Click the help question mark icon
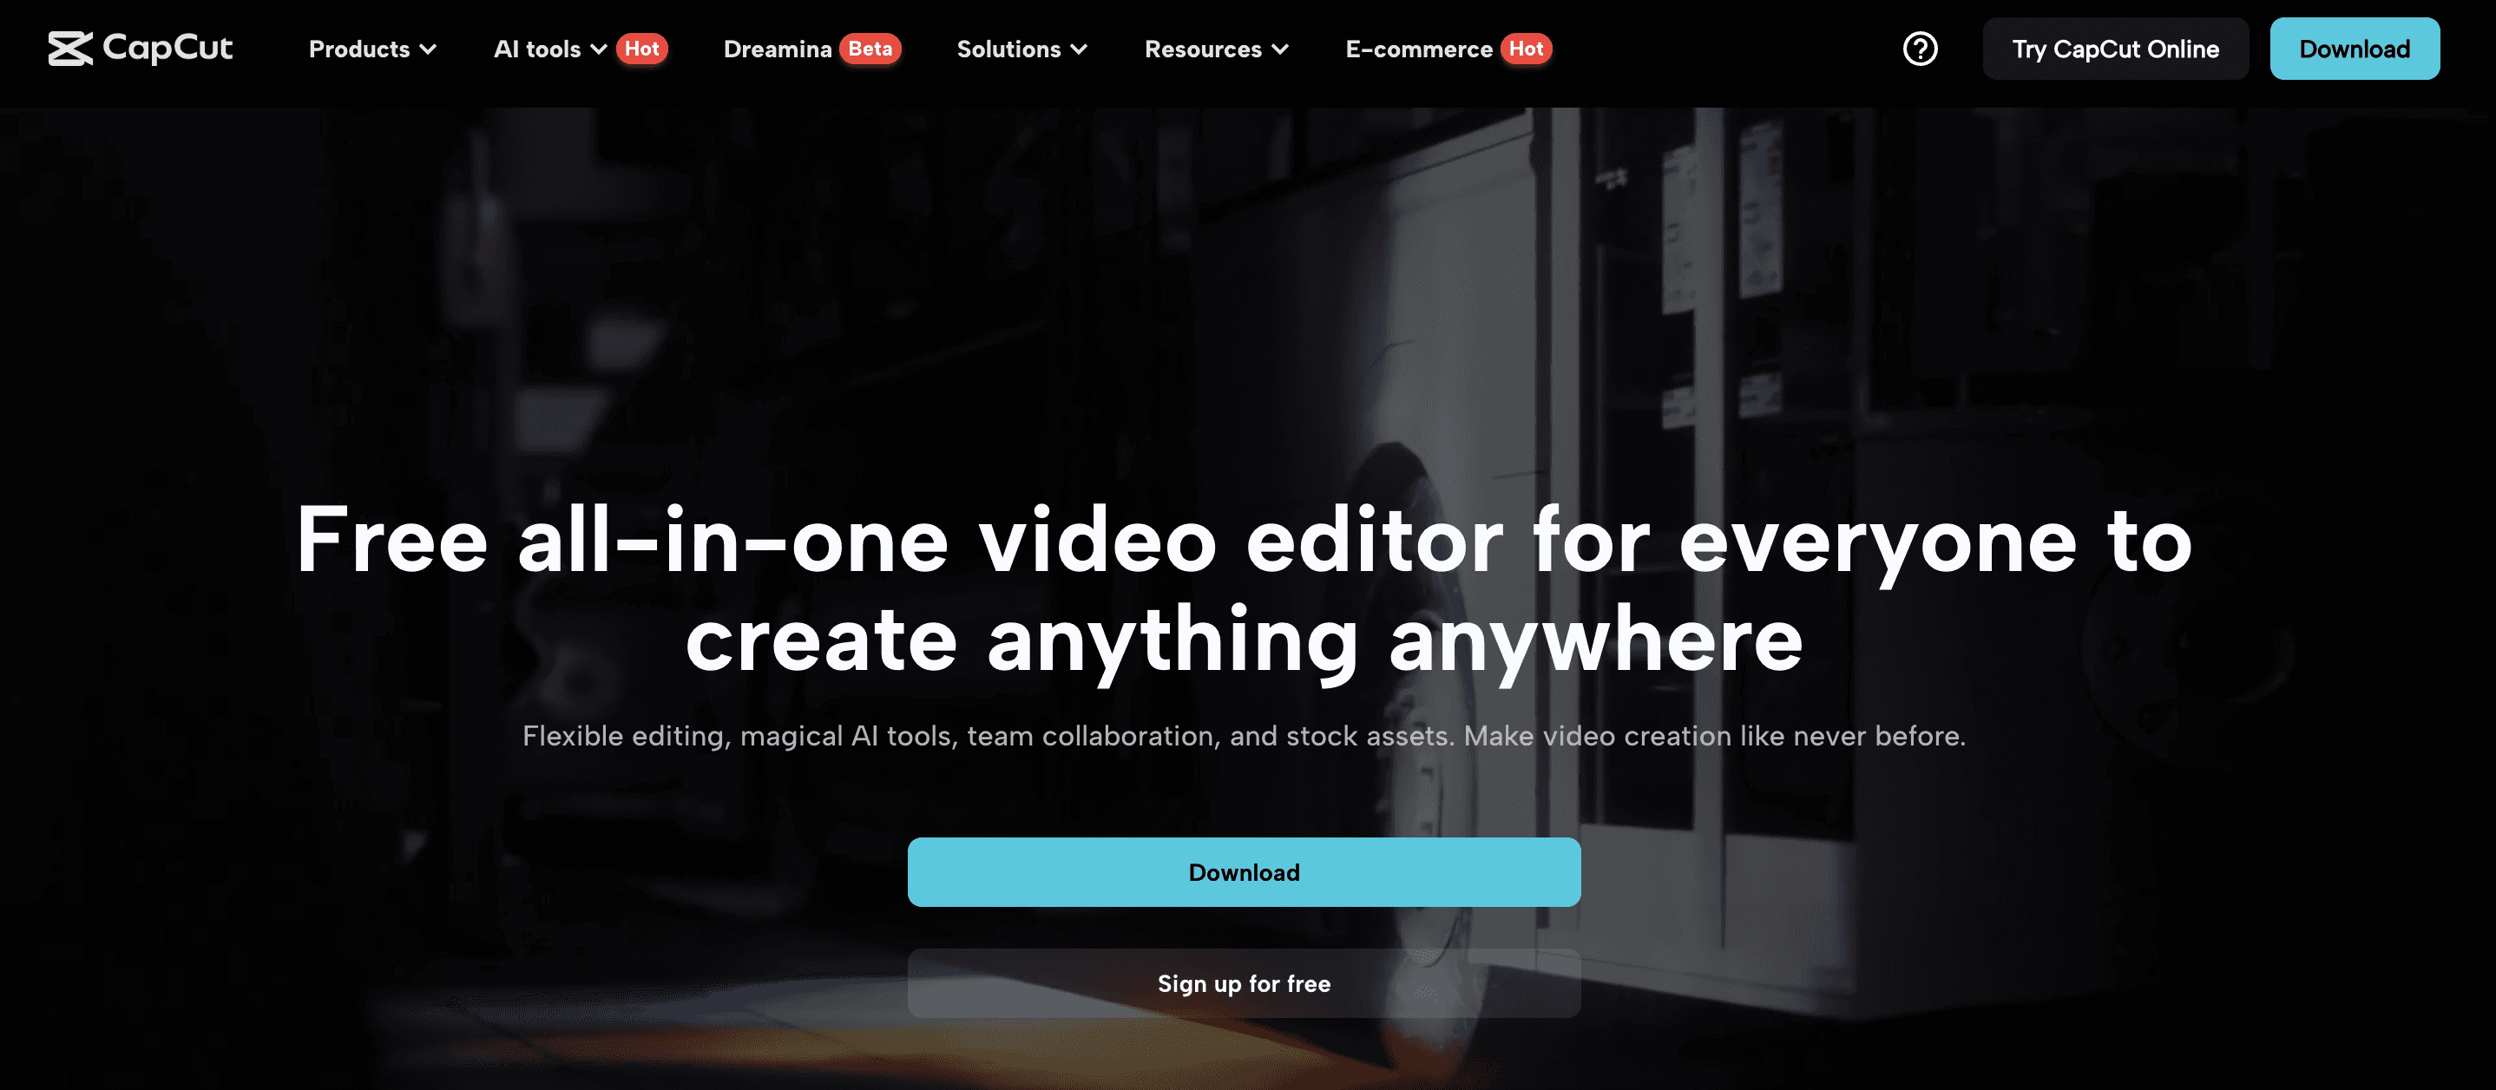The width and height of the screenshot is (2496, 1090). click(x=1921, y=48)
